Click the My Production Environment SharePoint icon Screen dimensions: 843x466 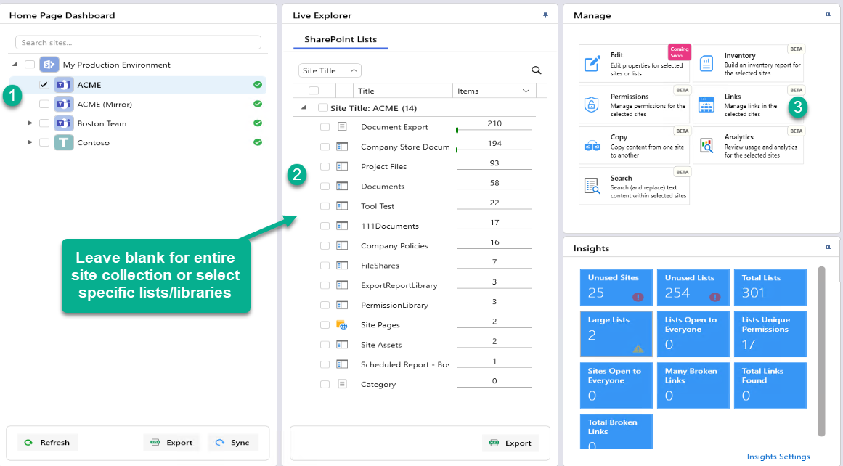[x=49, y=65]
